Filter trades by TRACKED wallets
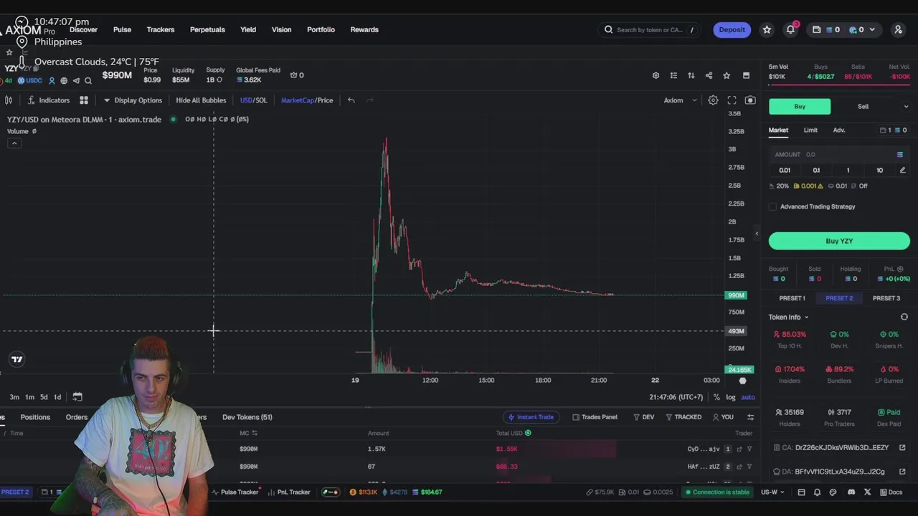The width and height of the screenshot is (918, 516). click(x=683, y=417)
